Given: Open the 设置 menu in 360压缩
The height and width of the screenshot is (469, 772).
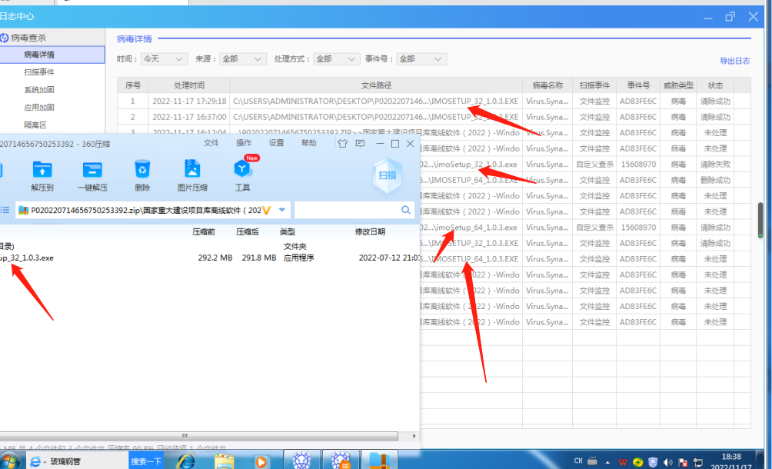Looking at the screenshot, I should click(x=276, y=143).
